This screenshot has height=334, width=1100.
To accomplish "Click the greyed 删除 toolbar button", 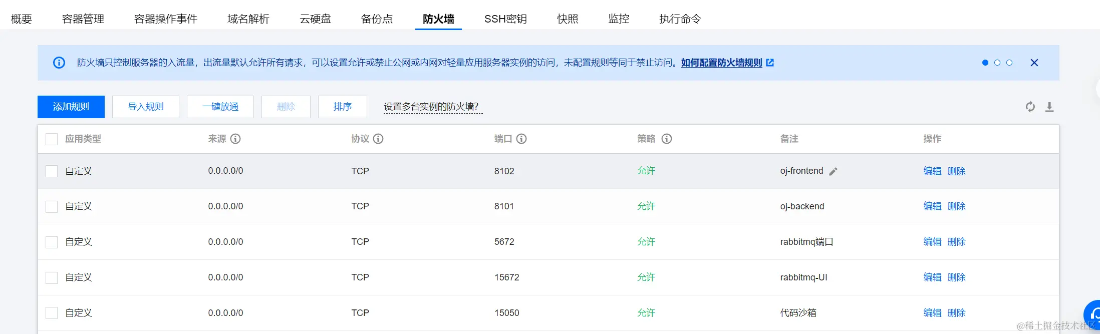I will click(x=286, y=107).
